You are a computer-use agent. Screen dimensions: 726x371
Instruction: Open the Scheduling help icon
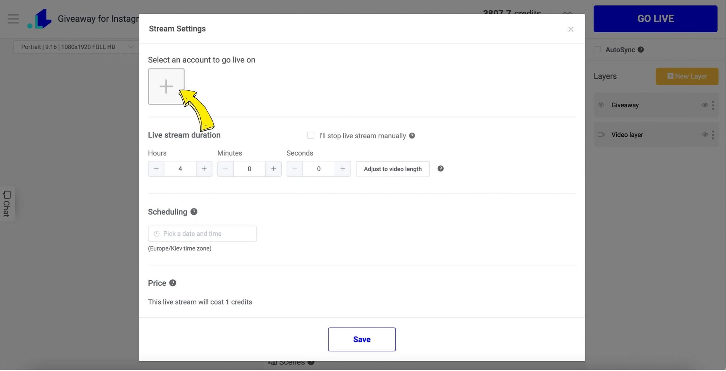click(x=194, y=212)
